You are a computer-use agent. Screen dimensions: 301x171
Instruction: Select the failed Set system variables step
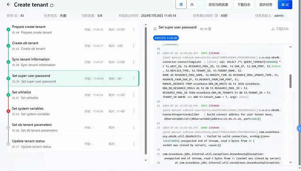[74, 111]
